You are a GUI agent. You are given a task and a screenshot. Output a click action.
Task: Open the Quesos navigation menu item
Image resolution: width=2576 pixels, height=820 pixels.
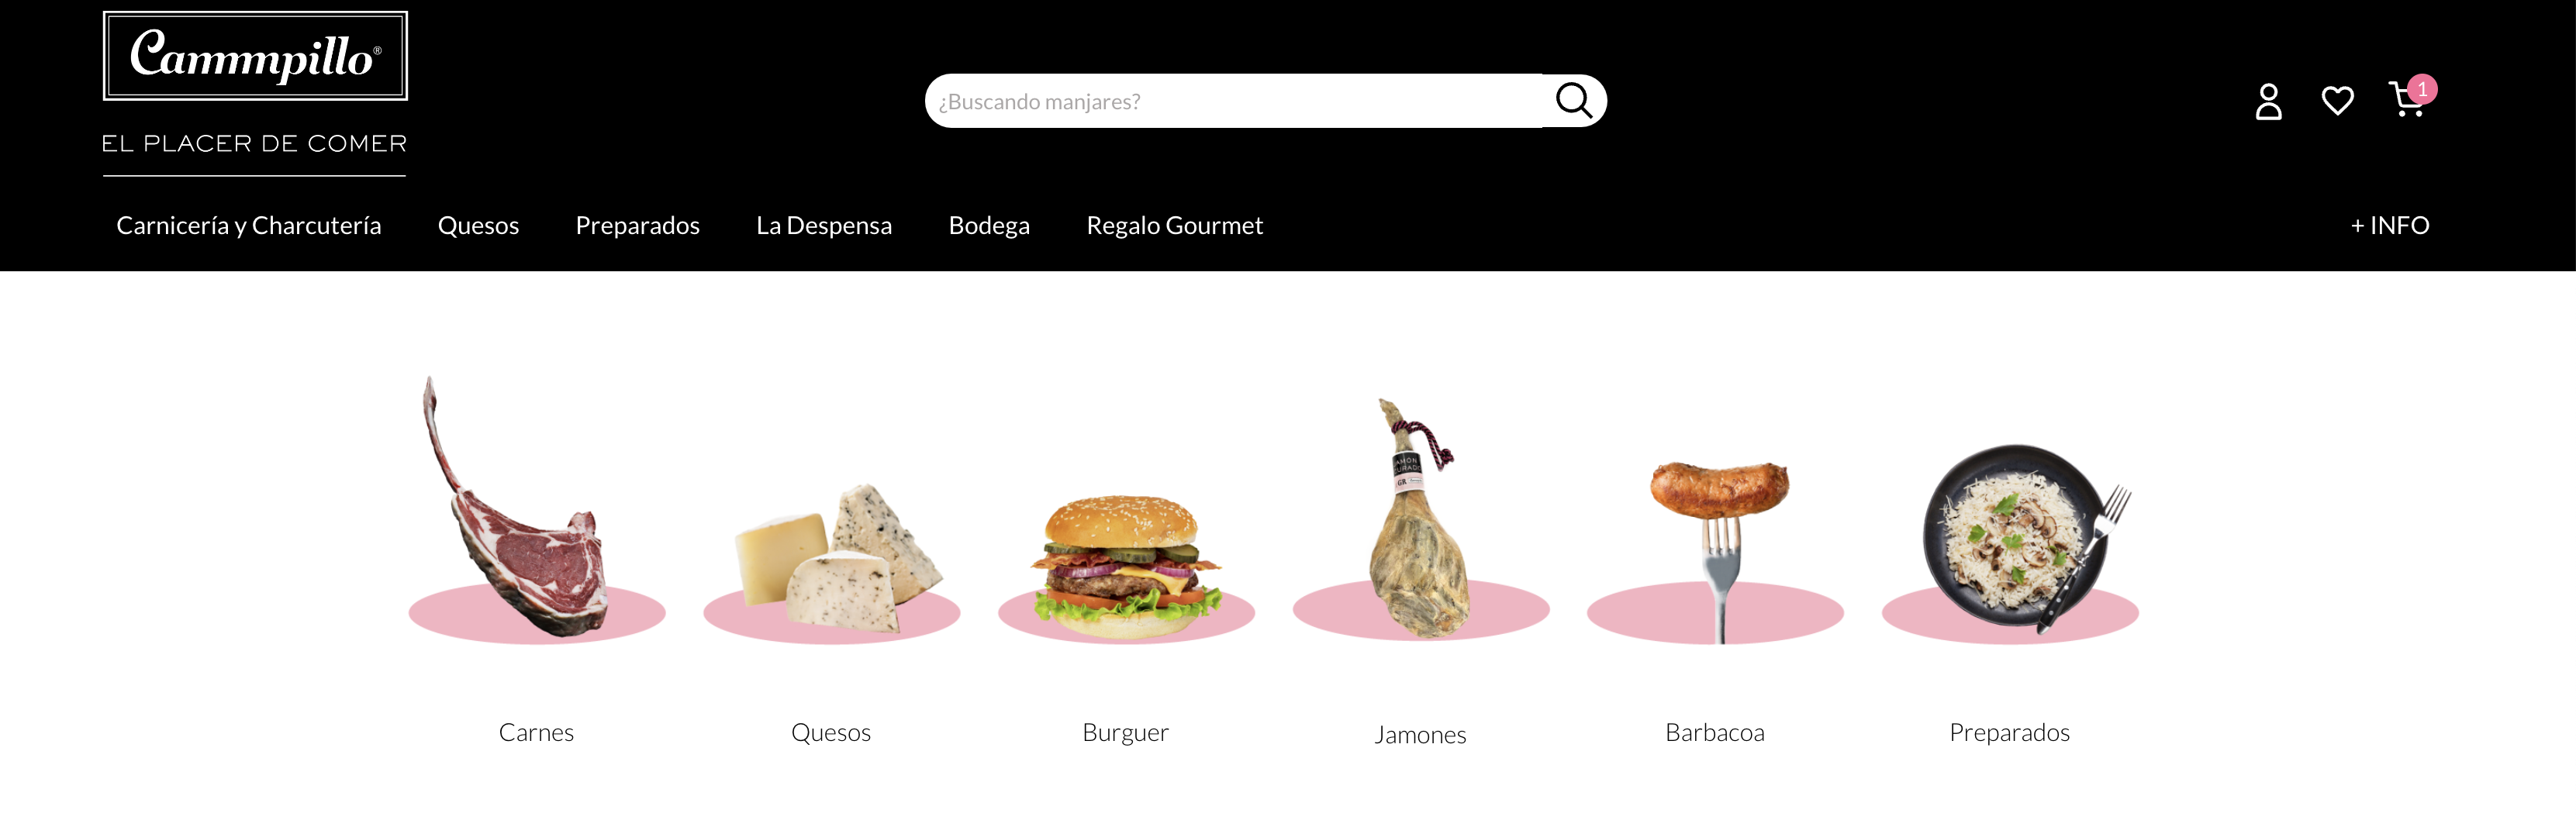point(478,225)
